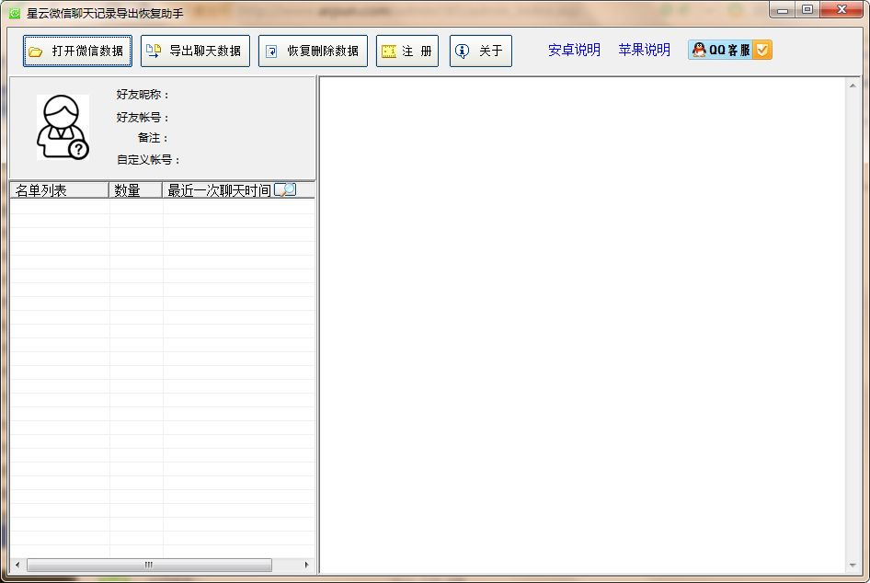Viewport: 870px width, 583px height.
Task: Click the 好友昵称 label
Action: click(x=142, y=95)
